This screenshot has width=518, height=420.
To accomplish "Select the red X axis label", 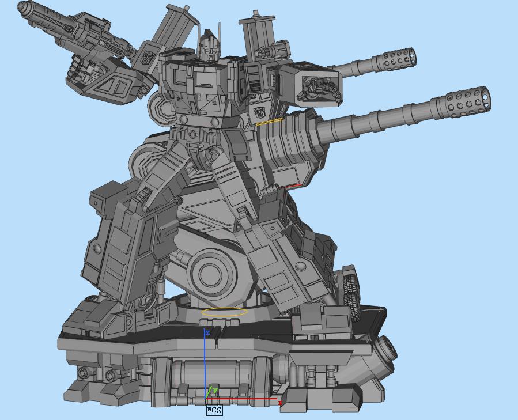I will pyautogui.click(x=280, y=403).
